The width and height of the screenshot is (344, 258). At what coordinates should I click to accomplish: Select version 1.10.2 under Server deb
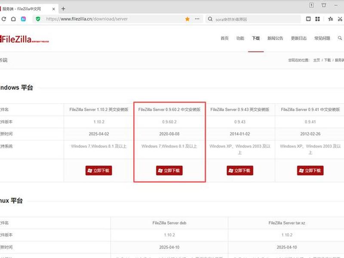(x=169, y=235)
